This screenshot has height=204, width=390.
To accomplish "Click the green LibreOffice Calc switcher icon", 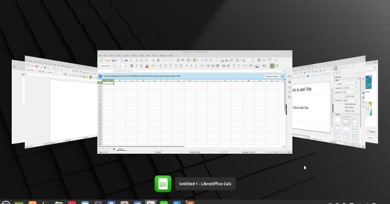I will 163,184.
